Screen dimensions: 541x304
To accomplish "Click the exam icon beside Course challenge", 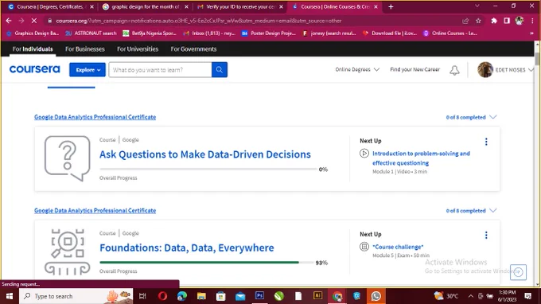I will [364, 247].
